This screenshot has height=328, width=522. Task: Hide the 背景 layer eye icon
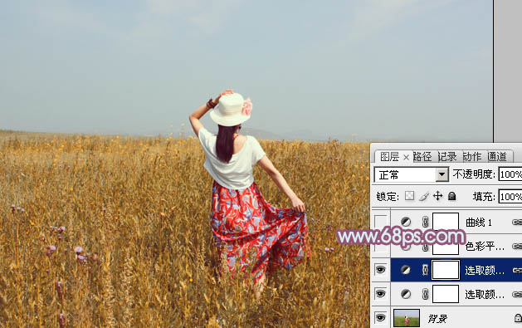[x=381, y=318]
